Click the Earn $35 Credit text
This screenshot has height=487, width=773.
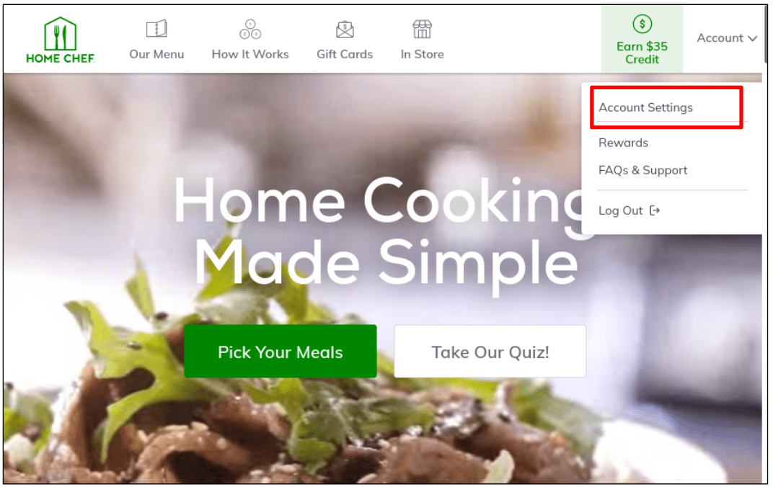[x=642, y=53]
